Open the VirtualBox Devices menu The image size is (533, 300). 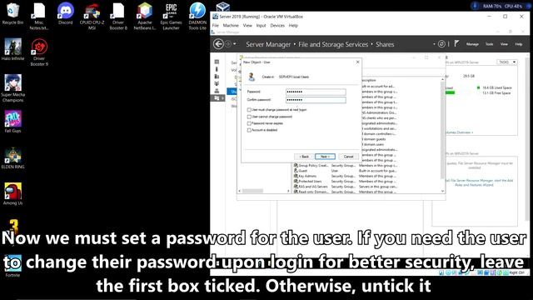(277, 26)
